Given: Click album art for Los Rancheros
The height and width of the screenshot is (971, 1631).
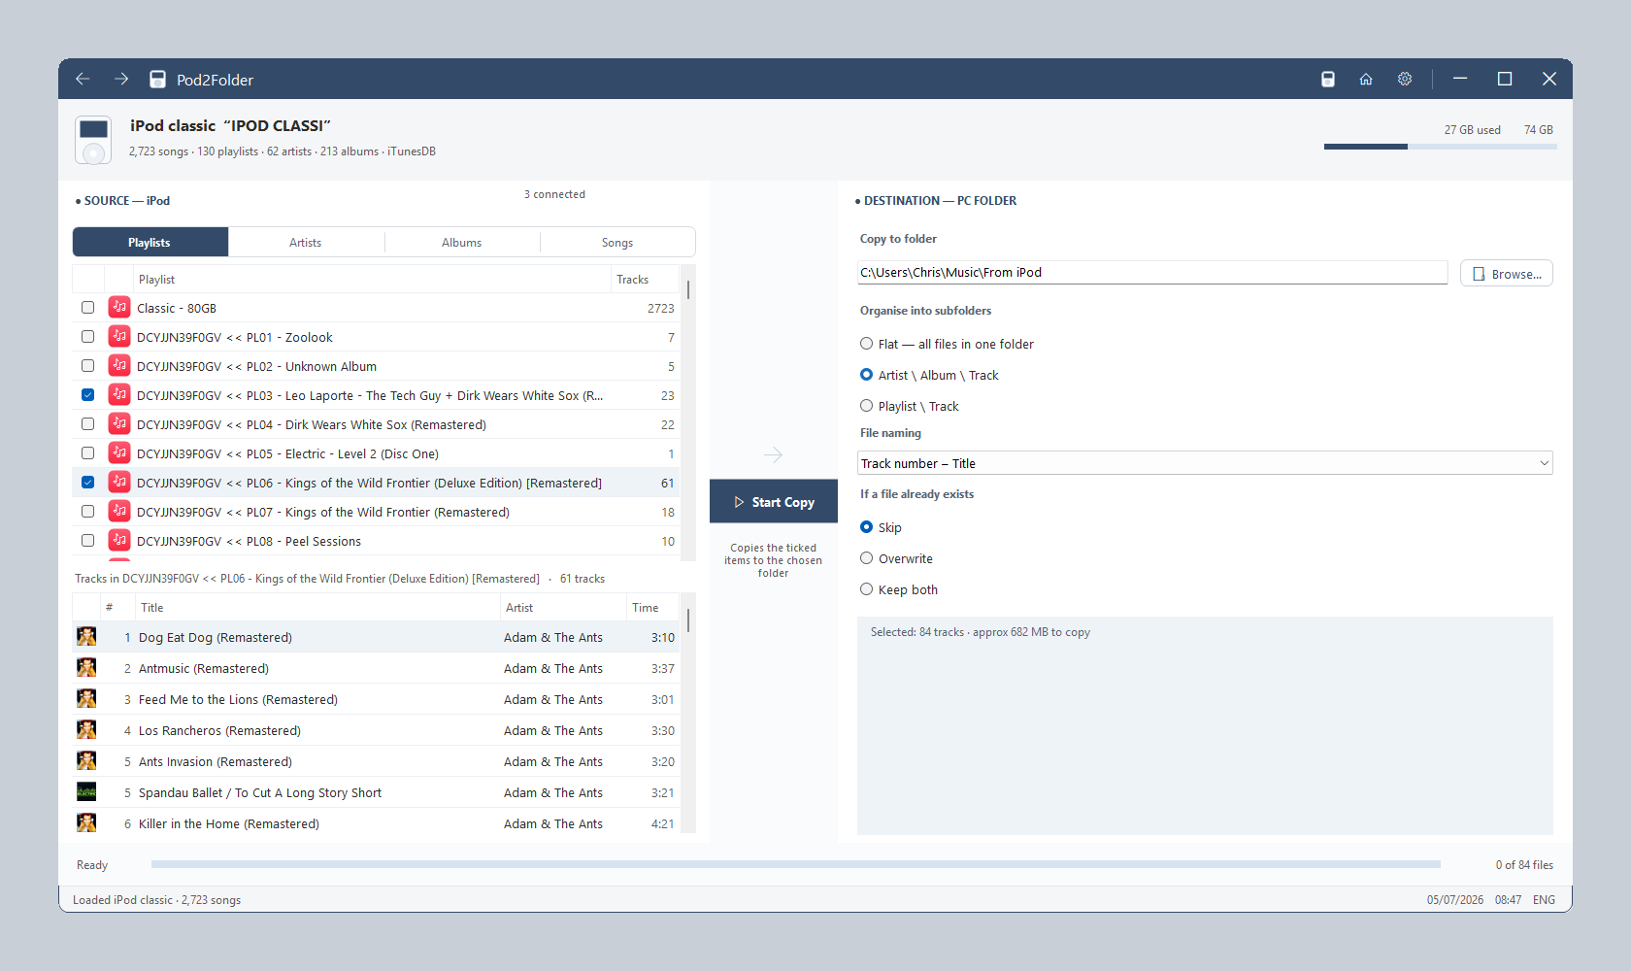Looking at the screenshot, I should tap(86, 730).
